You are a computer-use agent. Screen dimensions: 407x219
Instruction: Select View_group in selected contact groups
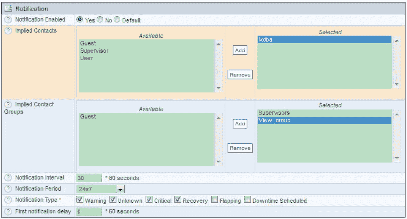click(274, 120)
